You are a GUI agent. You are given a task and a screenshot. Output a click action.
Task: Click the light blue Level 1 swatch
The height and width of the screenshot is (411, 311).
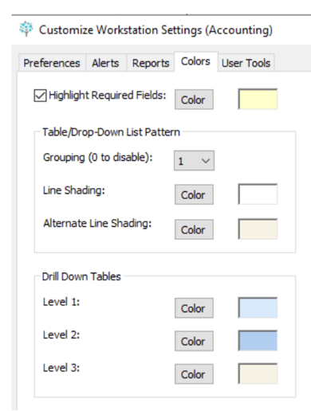[x=258, y=307]
